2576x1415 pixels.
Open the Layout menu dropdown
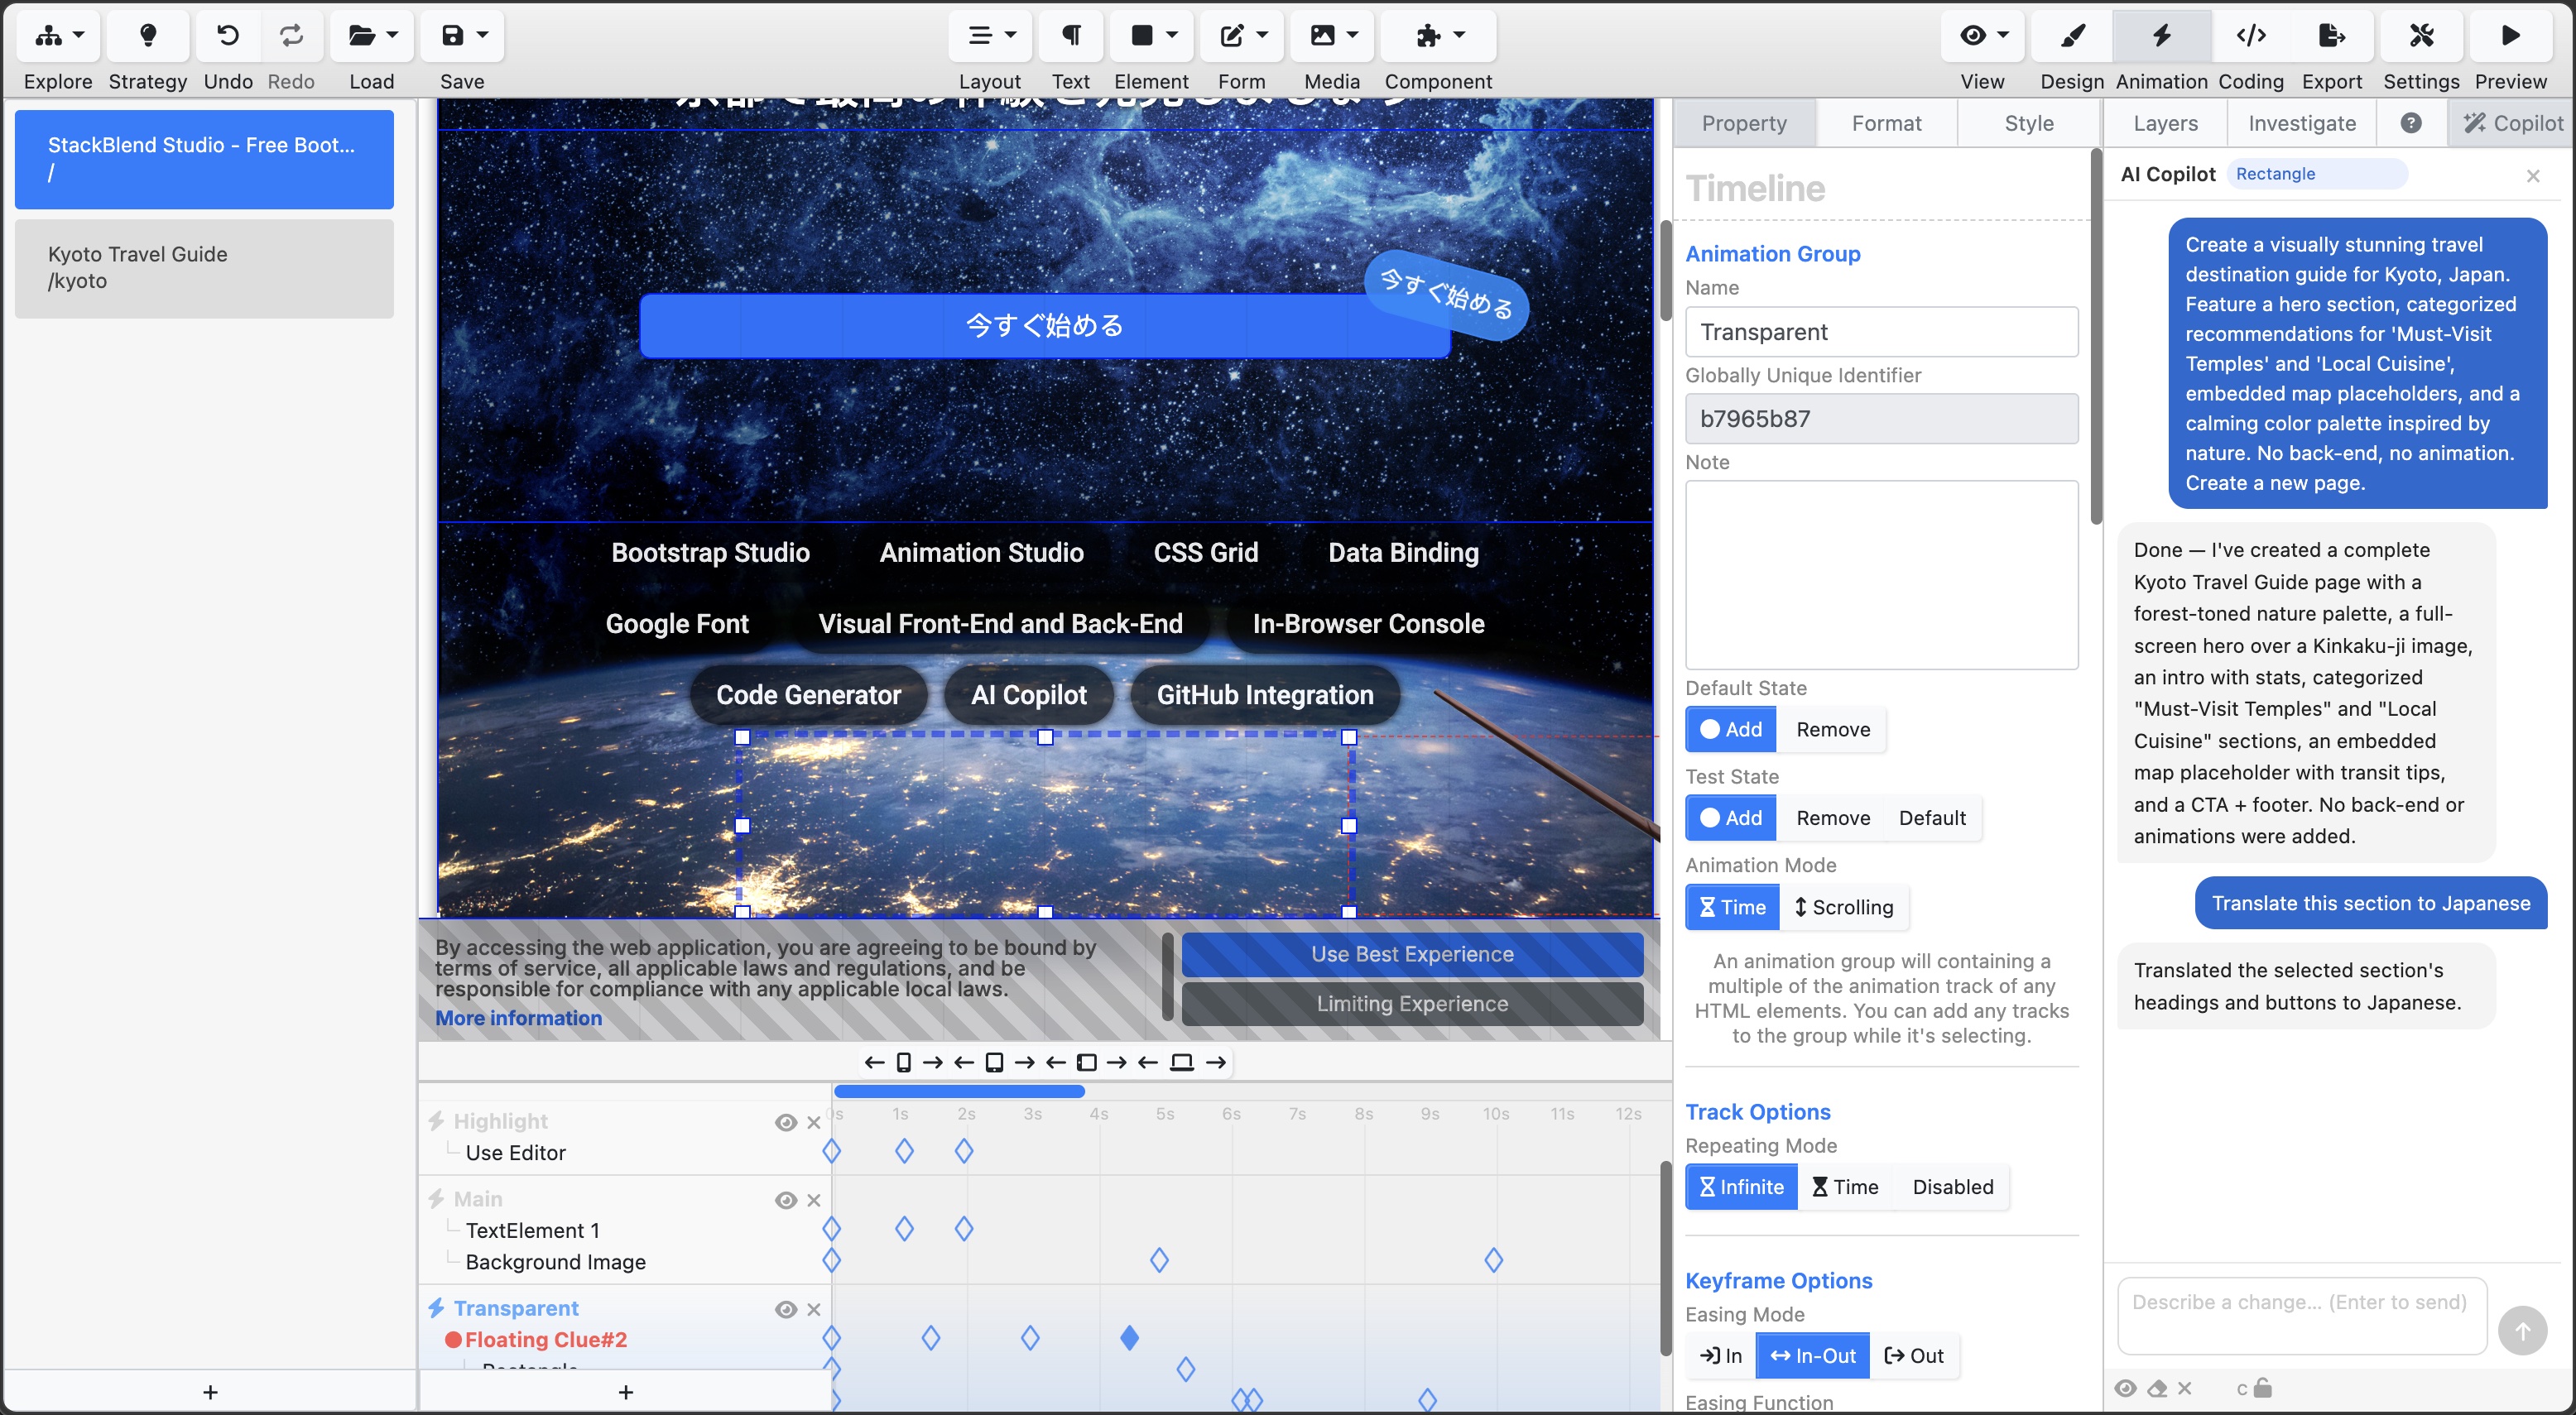point(990,36)
